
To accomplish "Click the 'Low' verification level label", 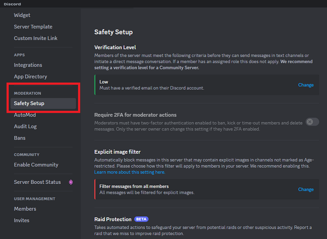I will (104, 82).
